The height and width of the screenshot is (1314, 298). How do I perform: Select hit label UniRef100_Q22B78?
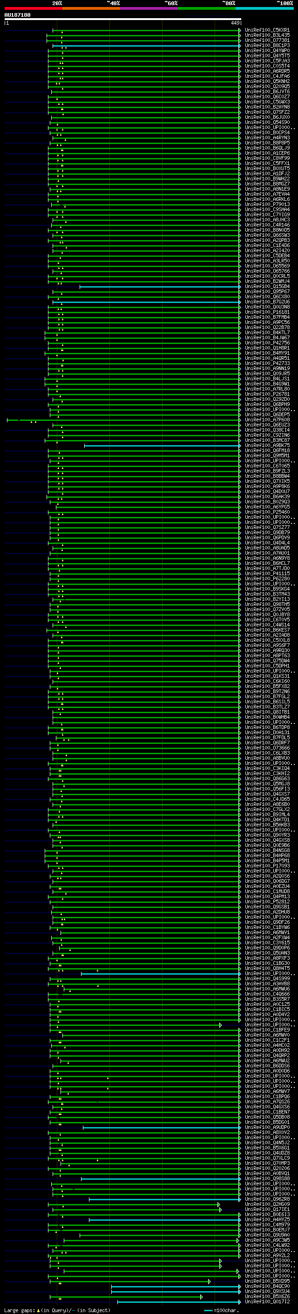pyautogui.click(x=267, y=328)
